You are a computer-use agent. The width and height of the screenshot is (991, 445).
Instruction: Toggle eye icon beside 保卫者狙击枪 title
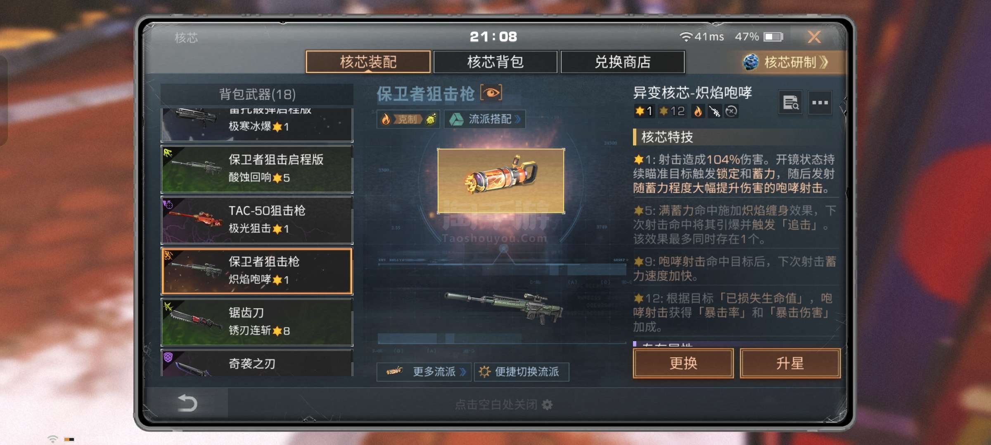[491, 93]
